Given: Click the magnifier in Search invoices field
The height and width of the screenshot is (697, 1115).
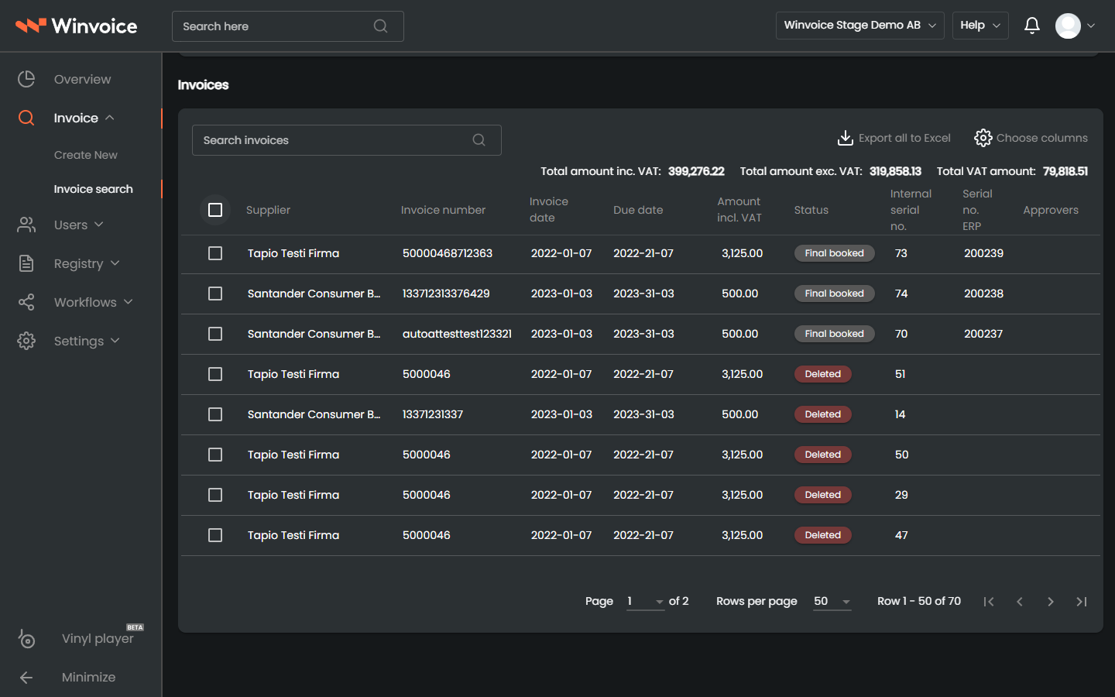Looking at the screenshot, I should (479, 140).
